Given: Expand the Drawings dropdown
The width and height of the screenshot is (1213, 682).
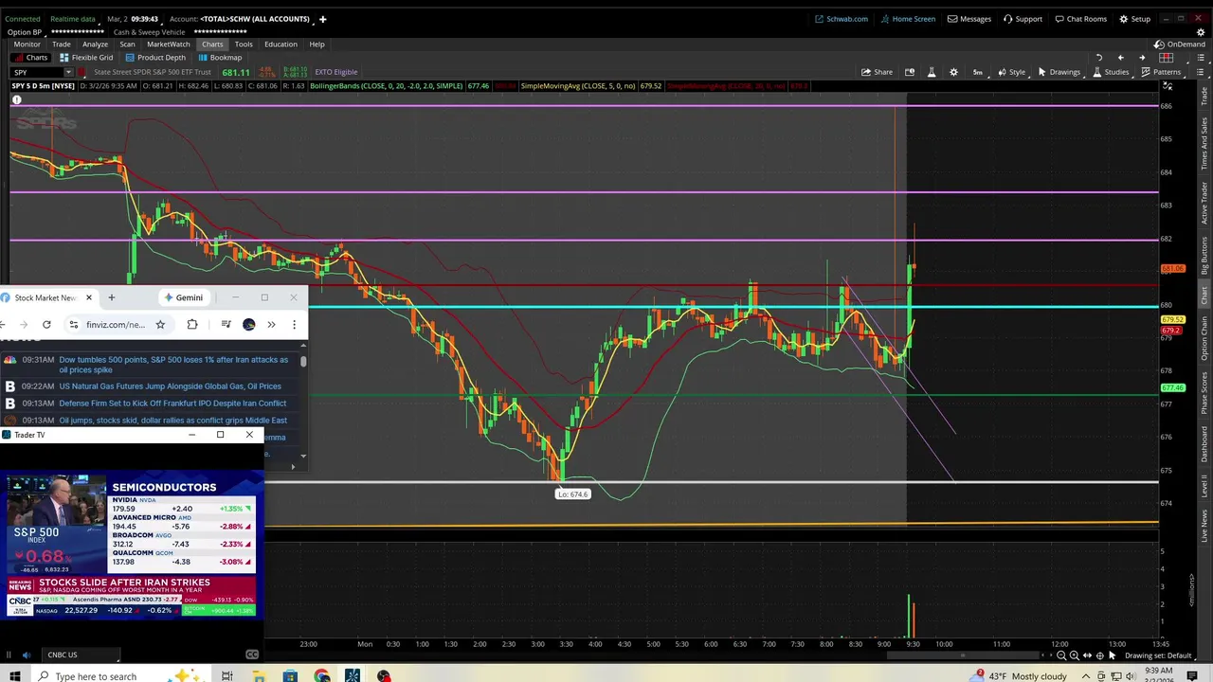Looking at the screenshot, I should click(x=1059, y=72).
